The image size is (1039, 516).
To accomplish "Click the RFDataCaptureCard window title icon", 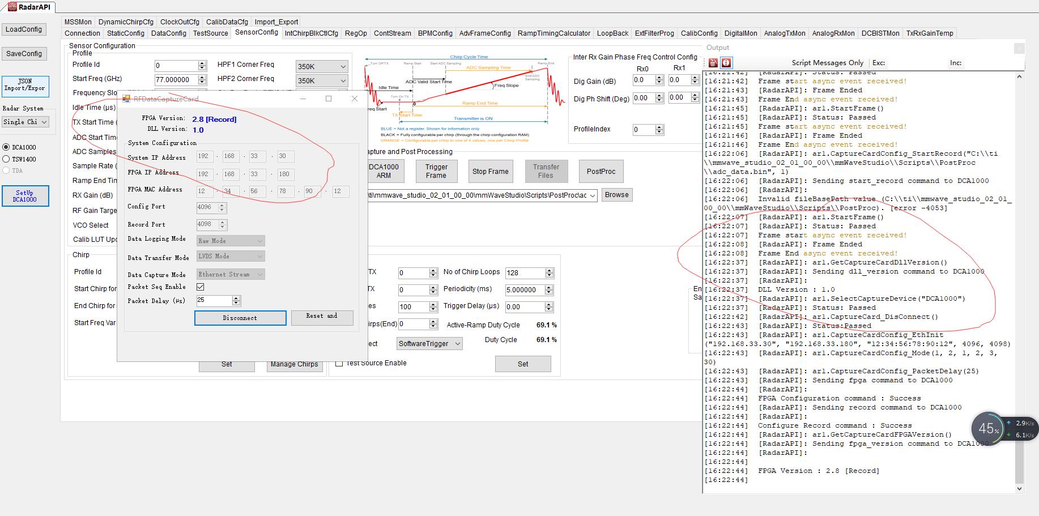I will point(127,99).
